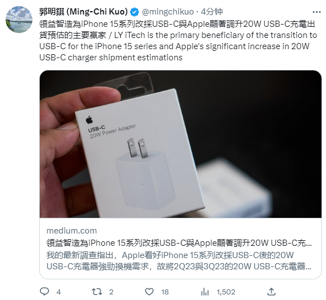
Task: Click the 4分钟 timestamp
Action: 212,12
